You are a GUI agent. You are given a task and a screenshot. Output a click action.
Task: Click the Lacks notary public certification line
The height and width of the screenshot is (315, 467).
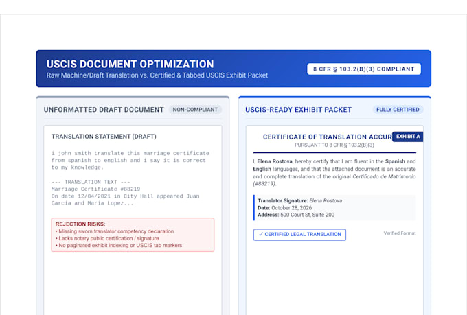point(107,238)
